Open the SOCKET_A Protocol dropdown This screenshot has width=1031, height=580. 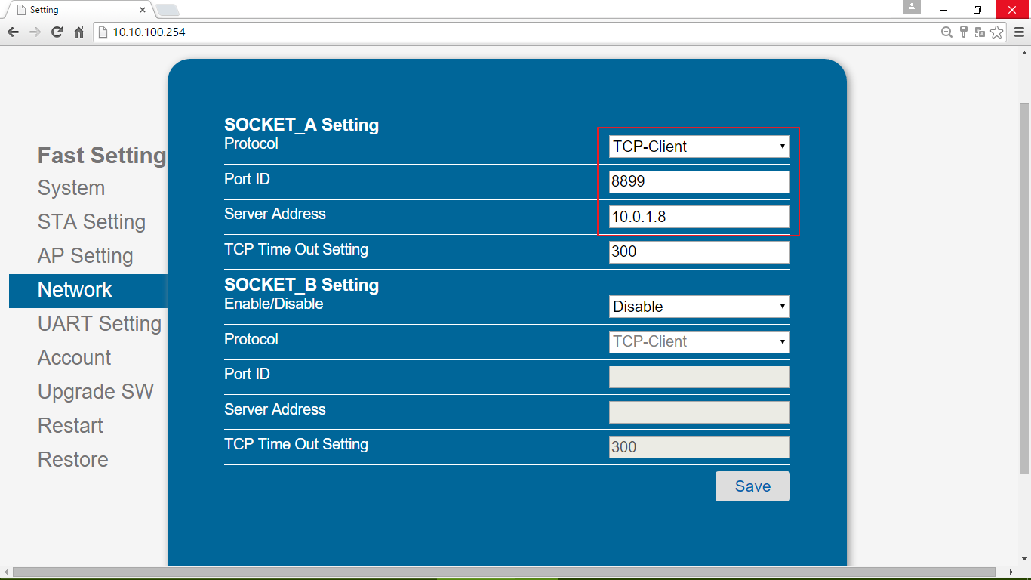pos(700,147)
